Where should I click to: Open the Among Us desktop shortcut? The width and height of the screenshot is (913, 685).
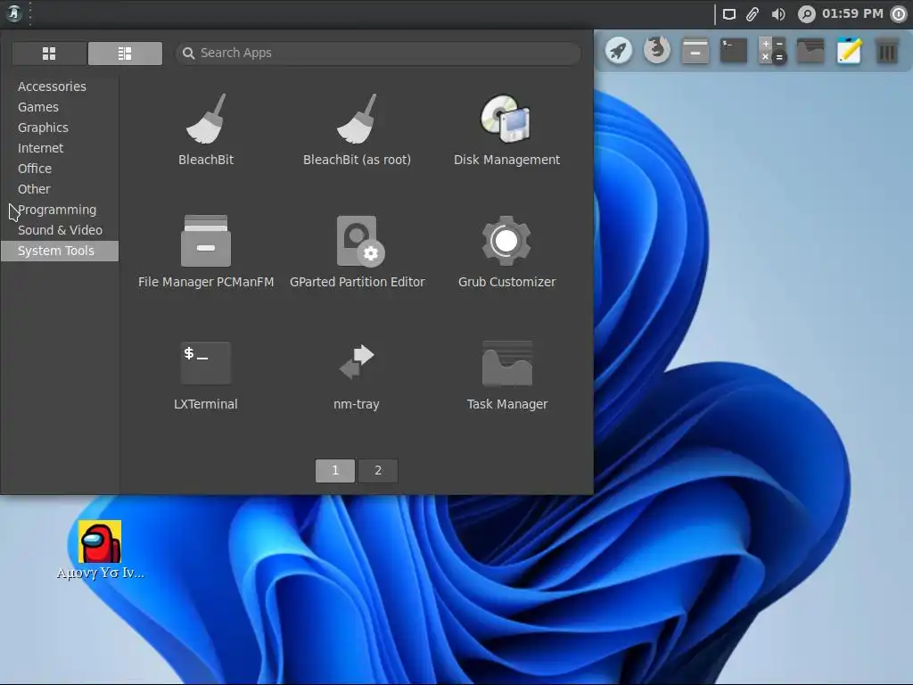tap(100, 549)
